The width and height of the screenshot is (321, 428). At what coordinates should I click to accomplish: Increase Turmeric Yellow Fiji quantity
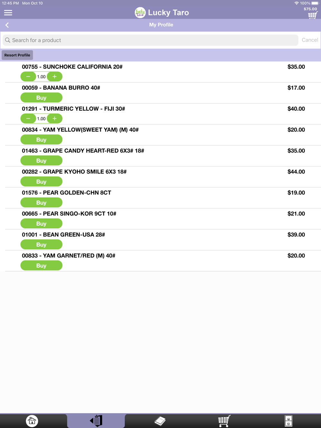tap(55, 119)
